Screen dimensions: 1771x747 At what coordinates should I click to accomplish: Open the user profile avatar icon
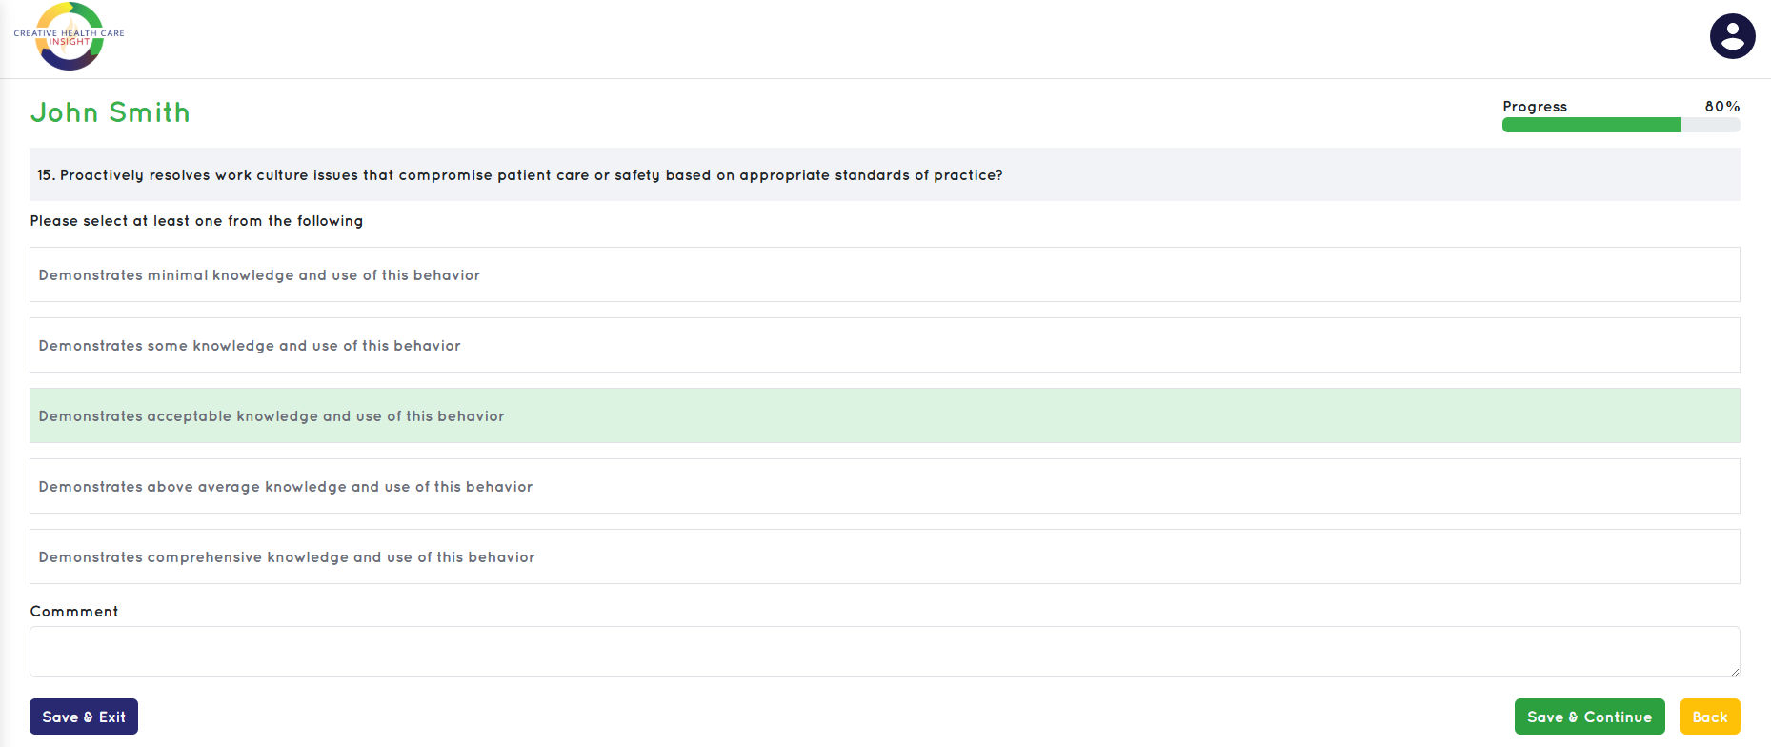[x=1732, y=36]
